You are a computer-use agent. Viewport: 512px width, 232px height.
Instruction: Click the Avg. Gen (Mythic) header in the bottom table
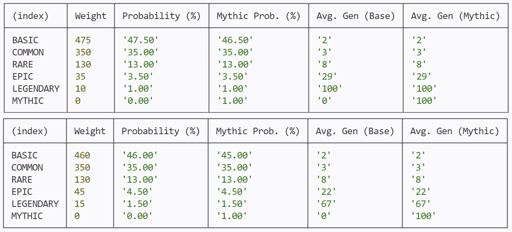coord(455,131)
